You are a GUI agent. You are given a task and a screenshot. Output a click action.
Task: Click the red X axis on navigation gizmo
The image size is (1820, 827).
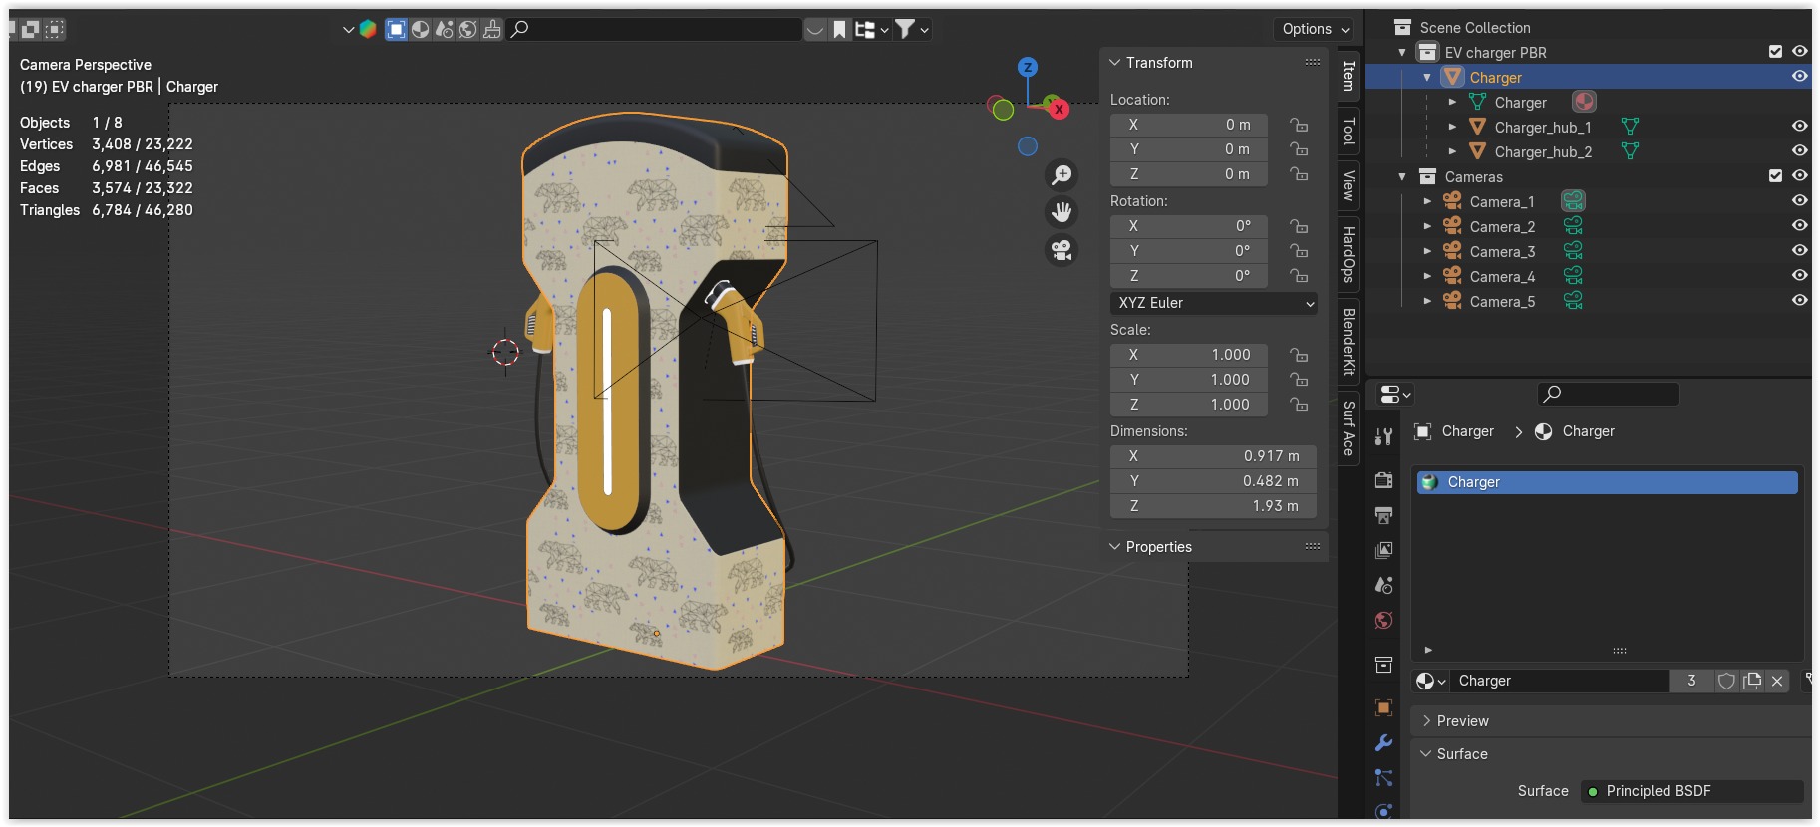tap(1059, 109)
